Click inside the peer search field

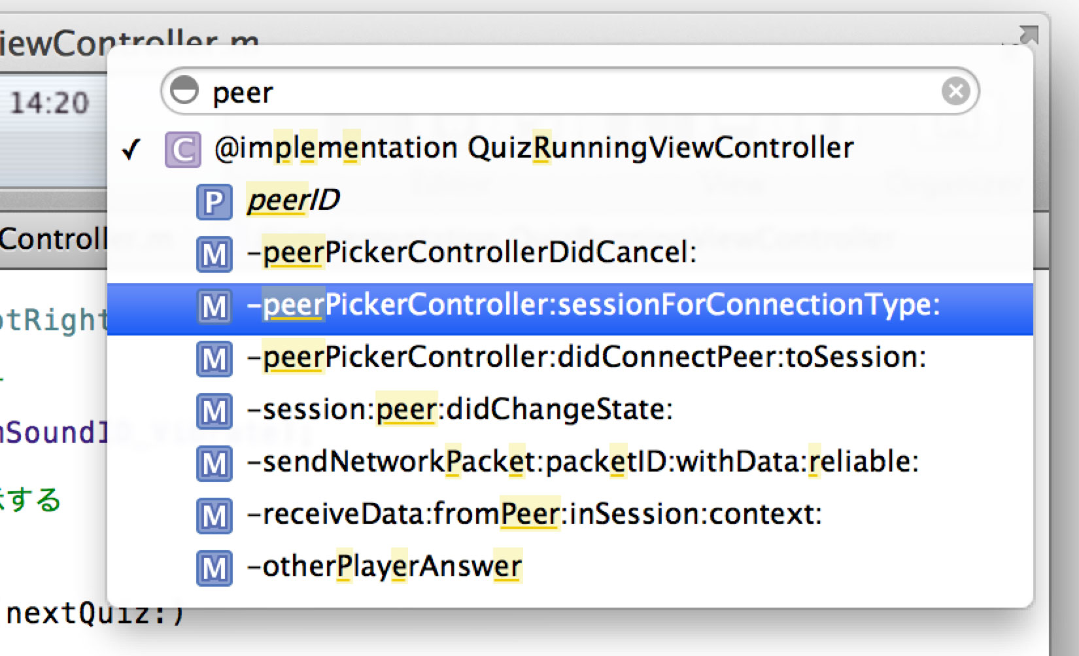click(x=569, y=91)
